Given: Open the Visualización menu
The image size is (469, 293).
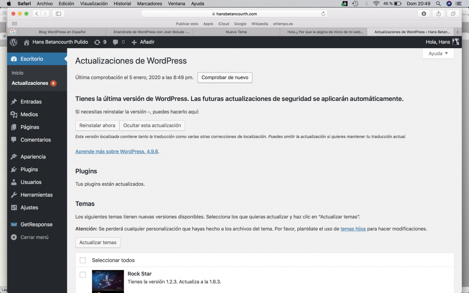Looking at the screenshot, I should 94,3.
